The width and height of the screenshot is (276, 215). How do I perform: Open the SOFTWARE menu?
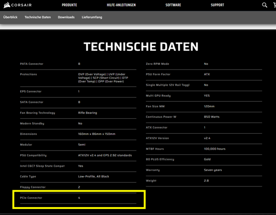[173, 5]
